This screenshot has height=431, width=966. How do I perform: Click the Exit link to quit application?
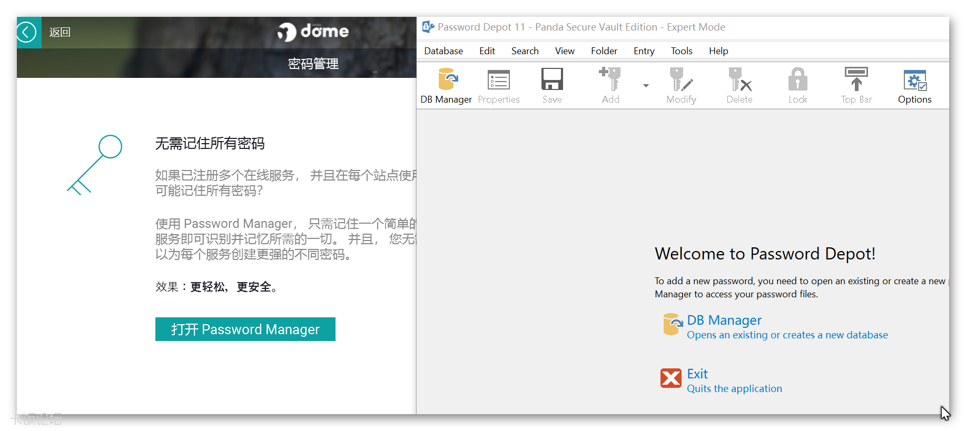coord(697,374)
